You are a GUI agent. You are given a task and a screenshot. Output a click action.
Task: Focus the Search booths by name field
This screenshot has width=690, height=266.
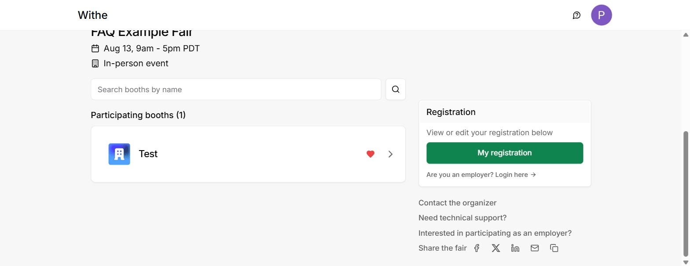click(236, 90)
